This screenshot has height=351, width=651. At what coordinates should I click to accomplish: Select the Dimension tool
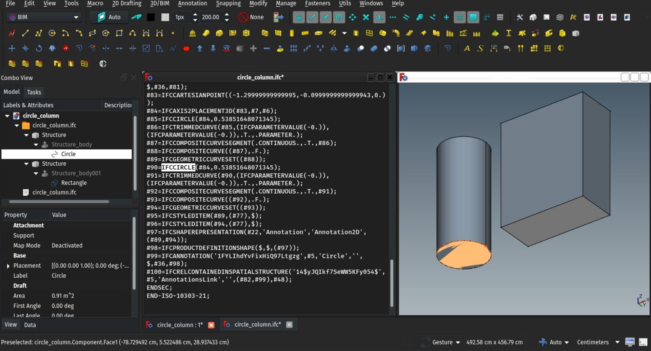[x=494, y=48]
